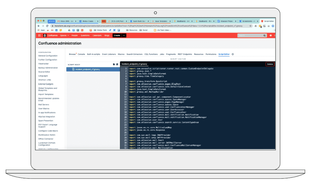
Task: Click the Confluence site logo
Action: [x=45, y=36]
